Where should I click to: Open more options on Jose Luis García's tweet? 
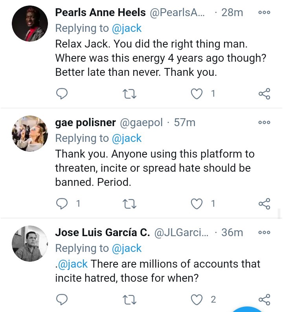click(x=264, y=232)
